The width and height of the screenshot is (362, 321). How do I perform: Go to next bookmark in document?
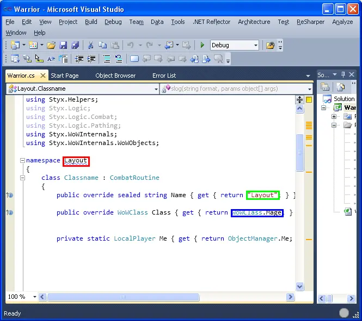(x=206, y=59)
